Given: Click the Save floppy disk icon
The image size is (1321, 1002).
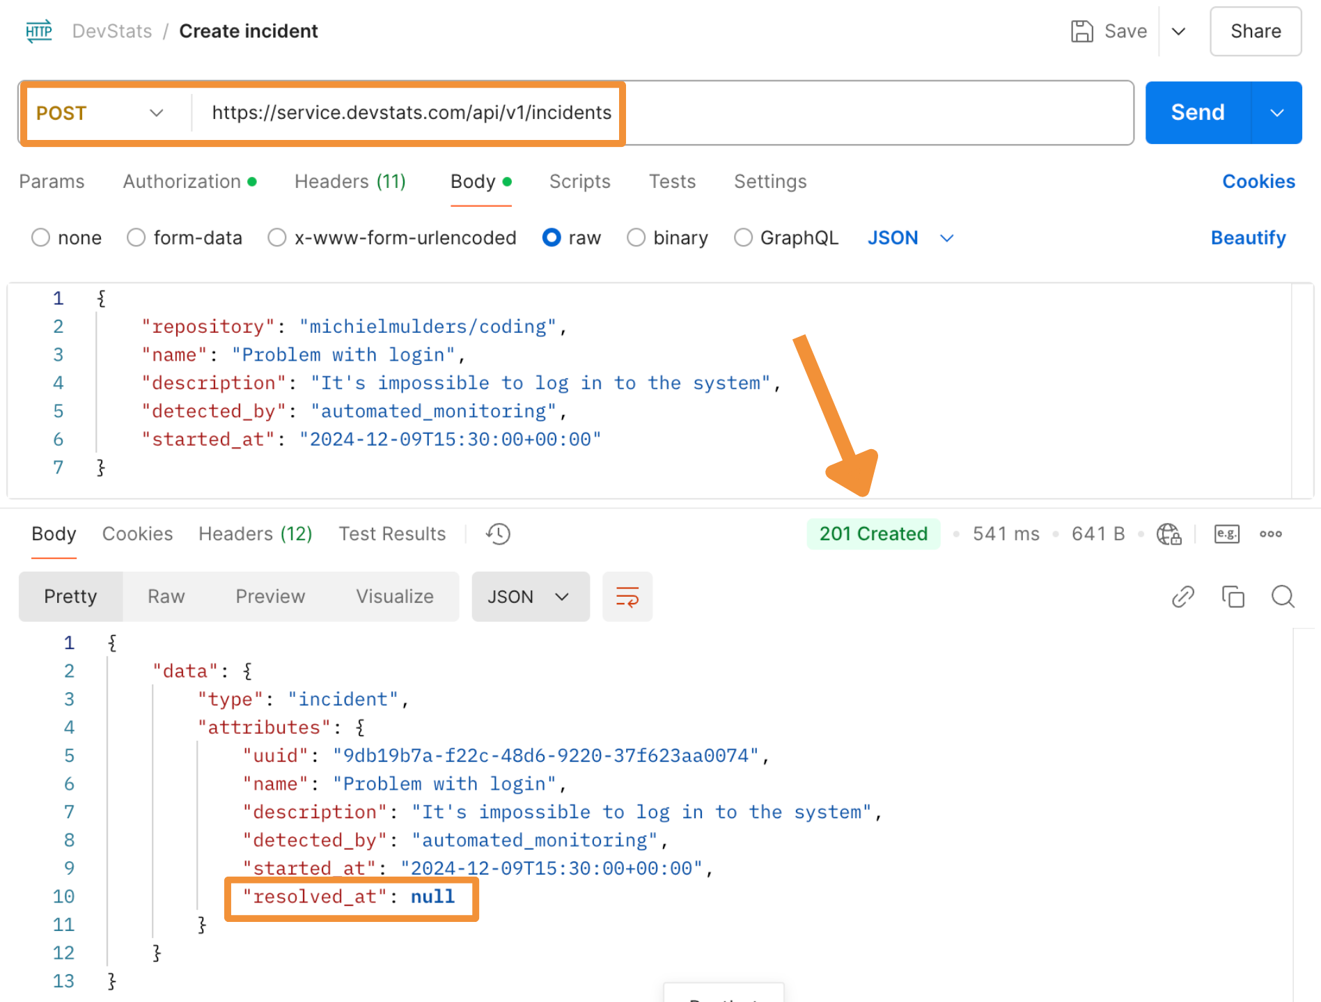Looking at the screenshot, I should click(x=1081, y=31).
